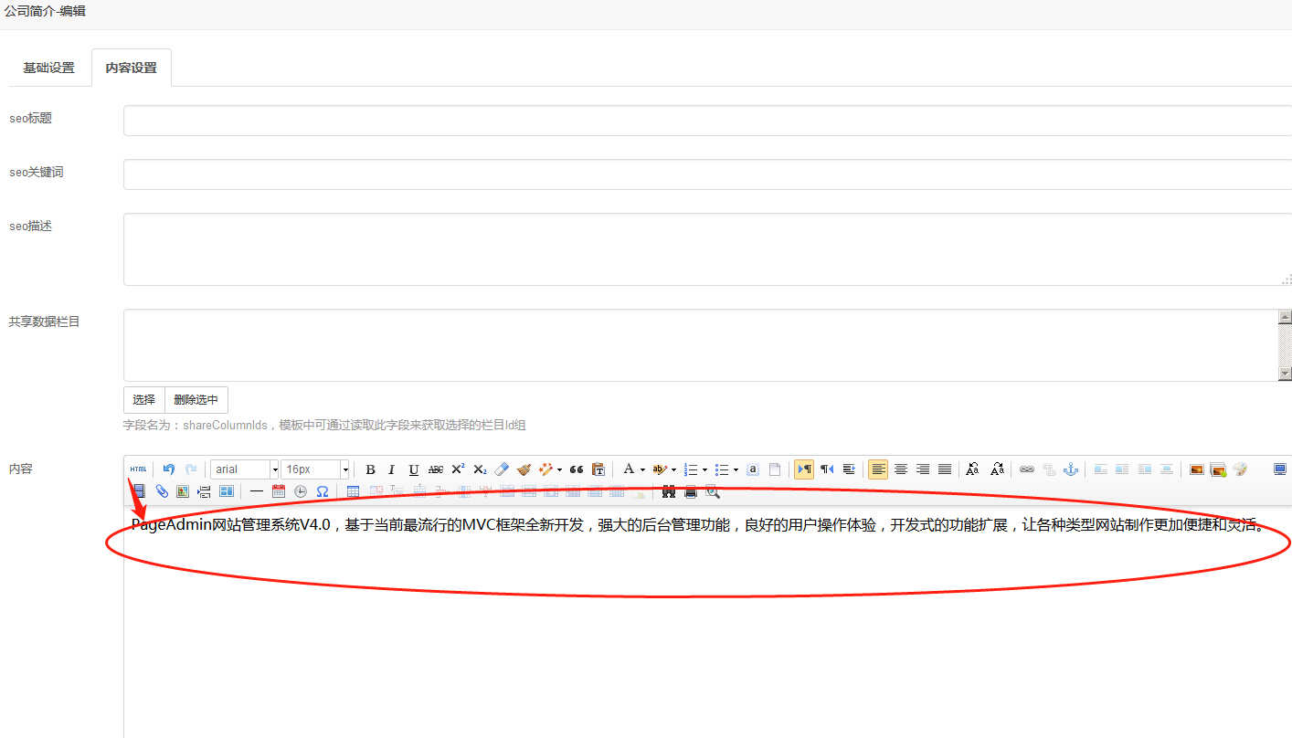This screenshot has height=738, width=1292.
Task: Attach a file with the paperclip icon
Action: [162, 491]
